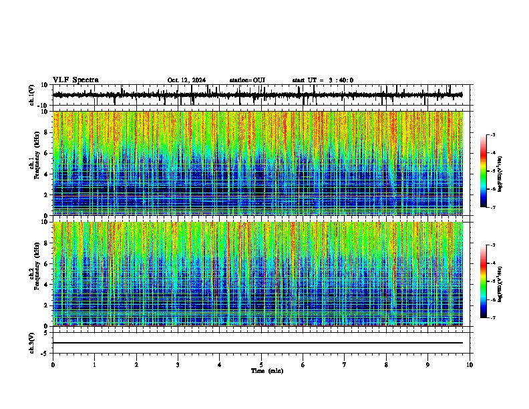Click the log(PSD) label beside ch.1 colorbar
Viewport: 529px width, 409px height.
click(x=500, y=174)
